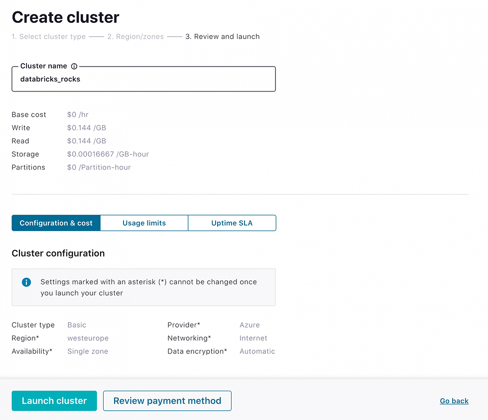Image resolution: width=488 pixels, height=420 pixels.
Task: Click the Storage value $0.00016667 /GB-hour
Action: [108, 154]
